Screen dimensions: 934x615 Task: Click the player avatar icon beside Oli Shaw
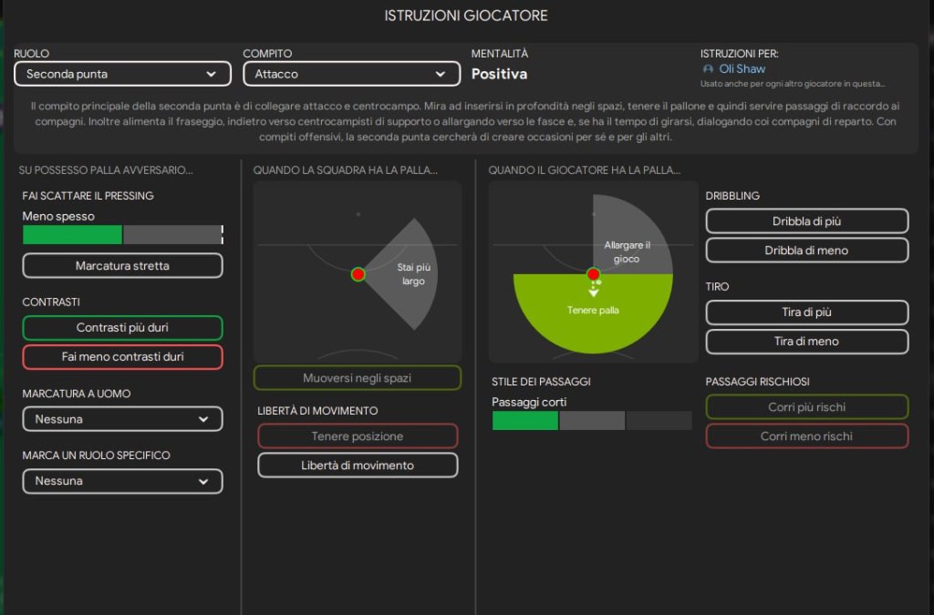708,69
